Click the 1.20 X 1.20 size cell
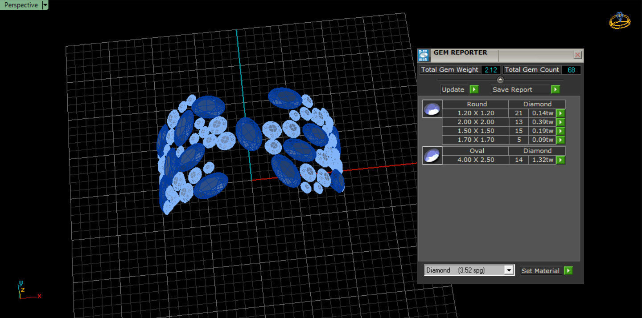Screen dimensions: 642x318 pos(476,113)
